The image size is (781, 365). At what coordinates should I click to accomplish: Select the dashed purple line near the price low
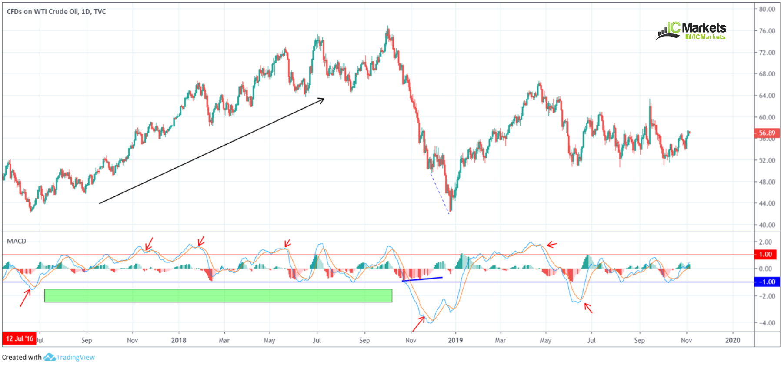pyautogui.click(x=440, y=193)
